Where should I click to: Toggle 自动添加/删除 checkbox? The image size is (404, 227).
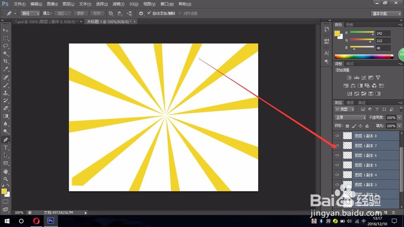pyautogui.click(x=149, y=13)
